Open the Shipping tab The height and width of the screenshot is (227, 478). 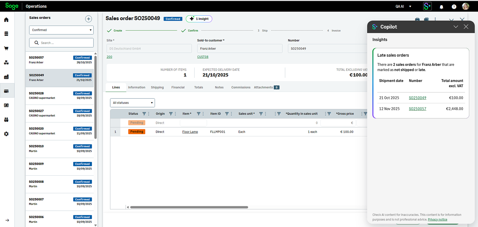tap(157, 87)
